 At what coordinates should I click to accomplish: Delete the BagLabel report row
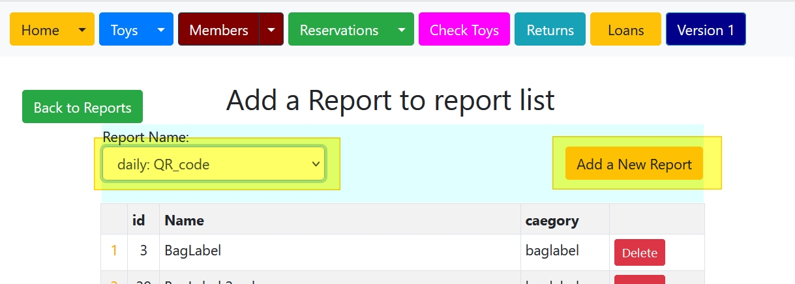coord(640,253)
